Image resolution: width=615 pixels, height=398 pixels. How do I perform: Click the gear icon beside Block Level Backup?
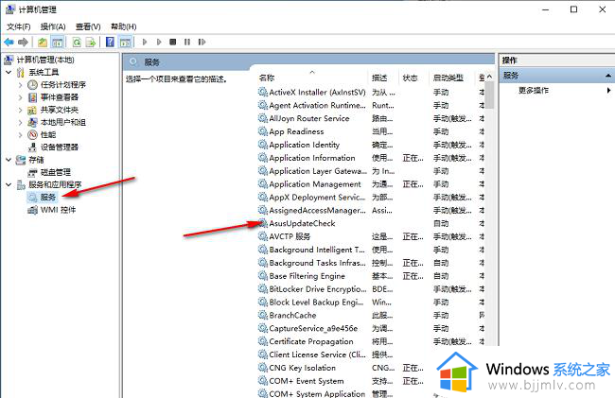point(263,302)
